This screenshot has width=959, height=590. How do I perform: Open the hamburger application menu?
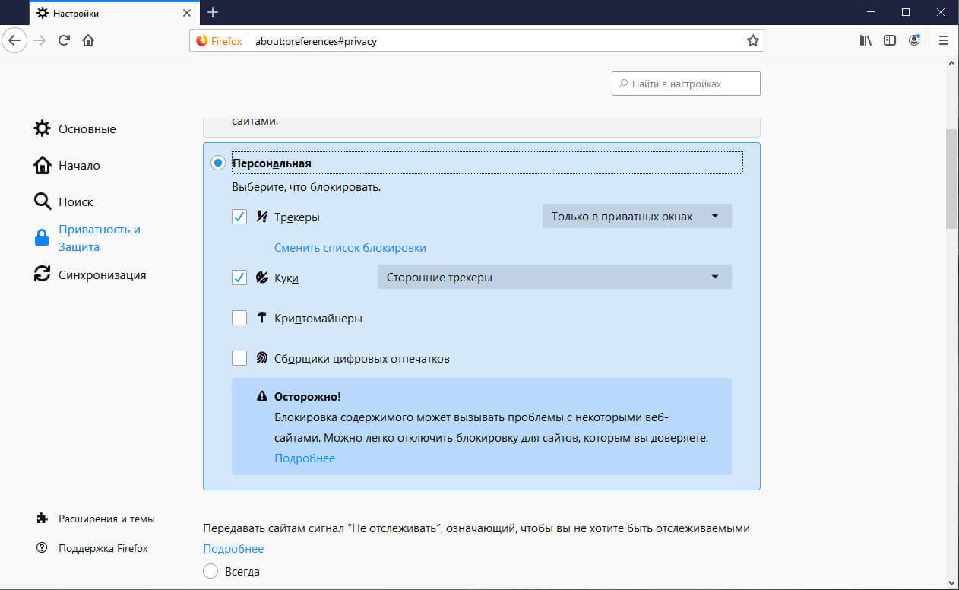[944, 41]
